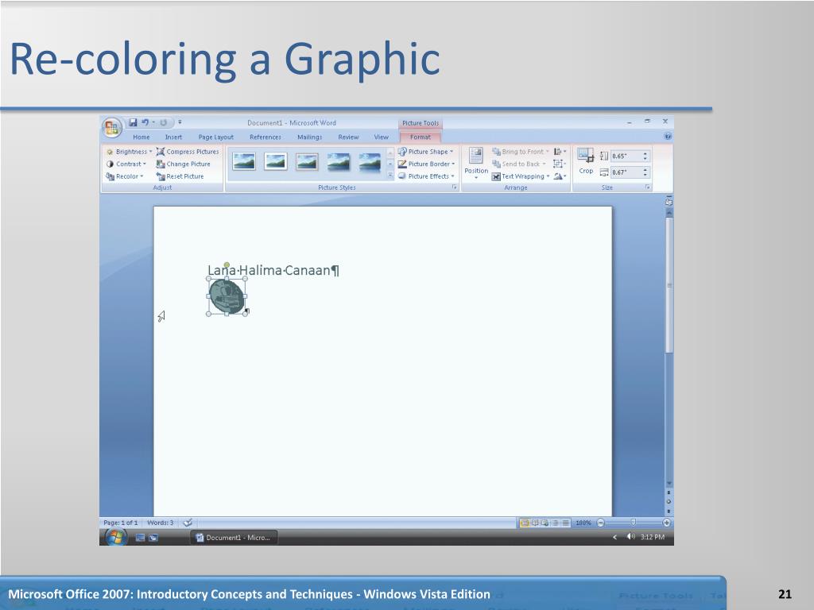Image resolution: width=814 pixels, height=610 pixels.
Task: Adjust the Shape Width spinner arrows
Action: 645,172
